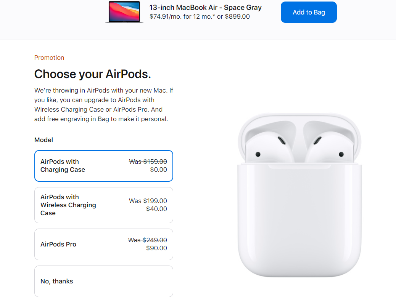Click the Was $159.00 strikethrough price
396x304 pixels.
[x=148, y=161]
